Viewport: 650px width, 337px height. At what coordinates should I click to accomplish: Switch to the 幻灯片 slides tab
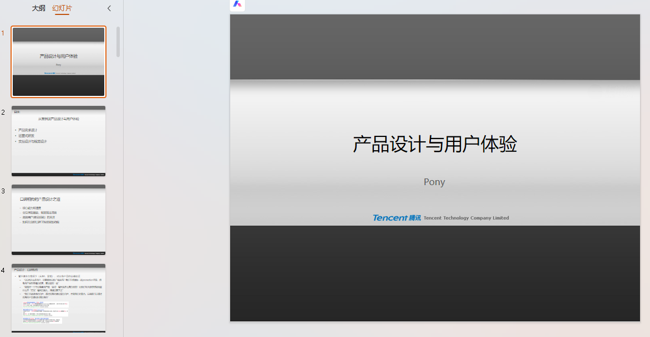62,8
